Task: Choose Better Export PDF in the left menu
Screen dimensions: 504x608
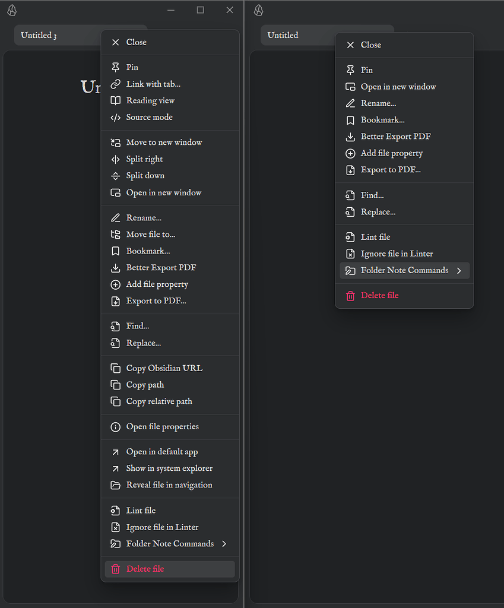Action: click(170, 268)
